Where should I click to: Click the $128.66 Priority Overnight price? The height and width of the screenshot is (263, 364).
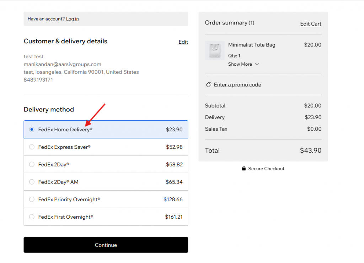point(173,199)
